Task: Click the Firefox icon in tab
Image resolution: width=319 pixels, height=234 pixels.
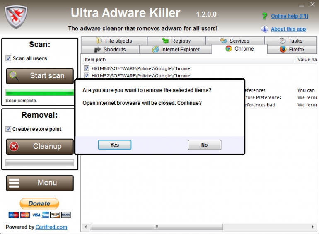Action: 283,49
